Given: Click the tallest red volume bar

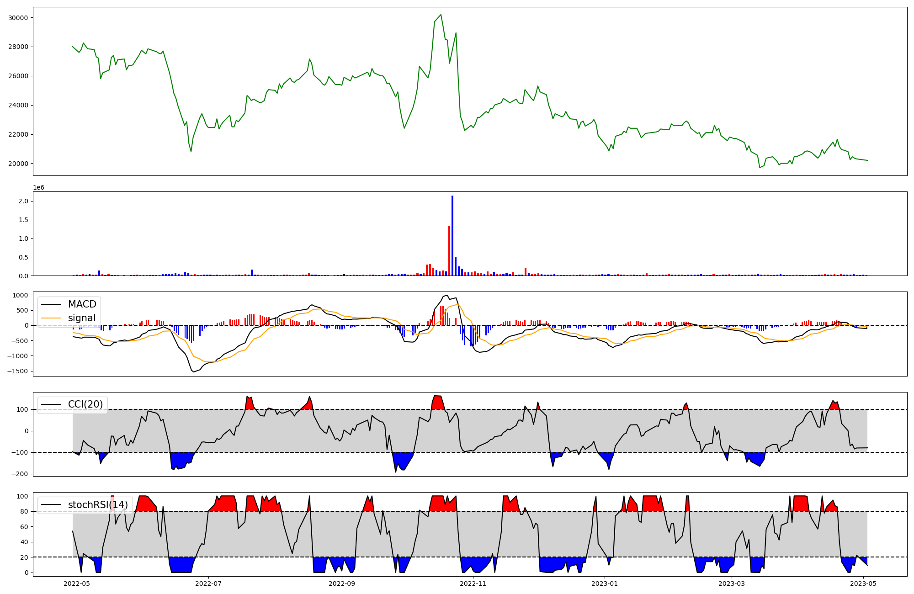Looking at the screenshot, I should (x=449, y=250).
